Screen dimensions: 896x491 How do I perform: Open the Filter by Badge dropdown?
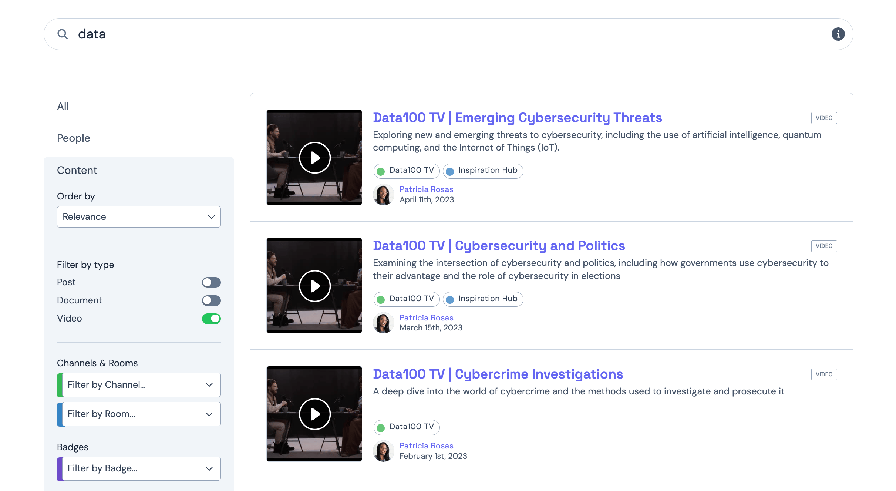pyautogui.click(x=141, y=468)
